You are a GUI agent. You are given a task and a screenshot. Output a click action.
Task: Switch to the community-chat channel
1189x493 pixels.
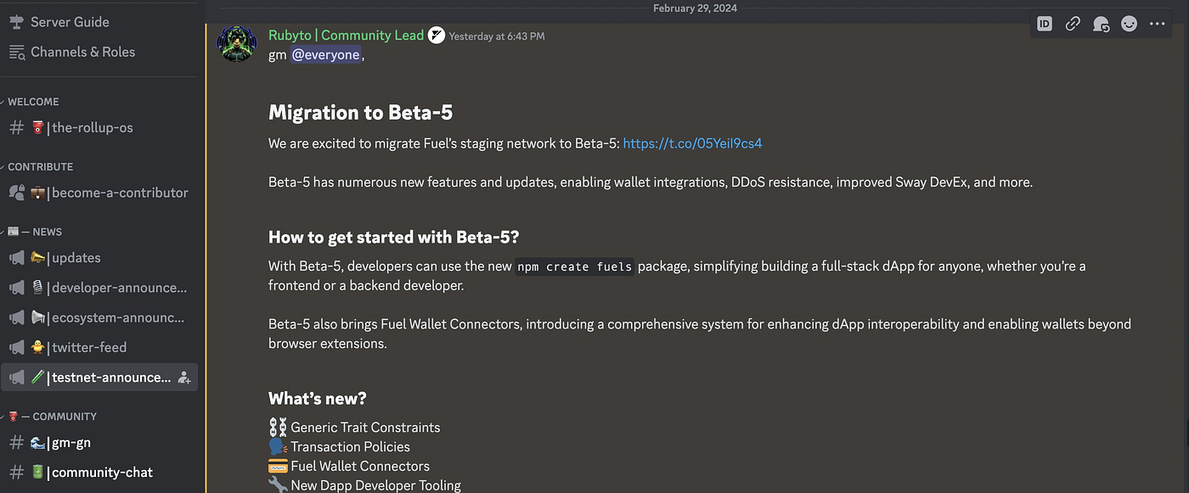point(102,473)
